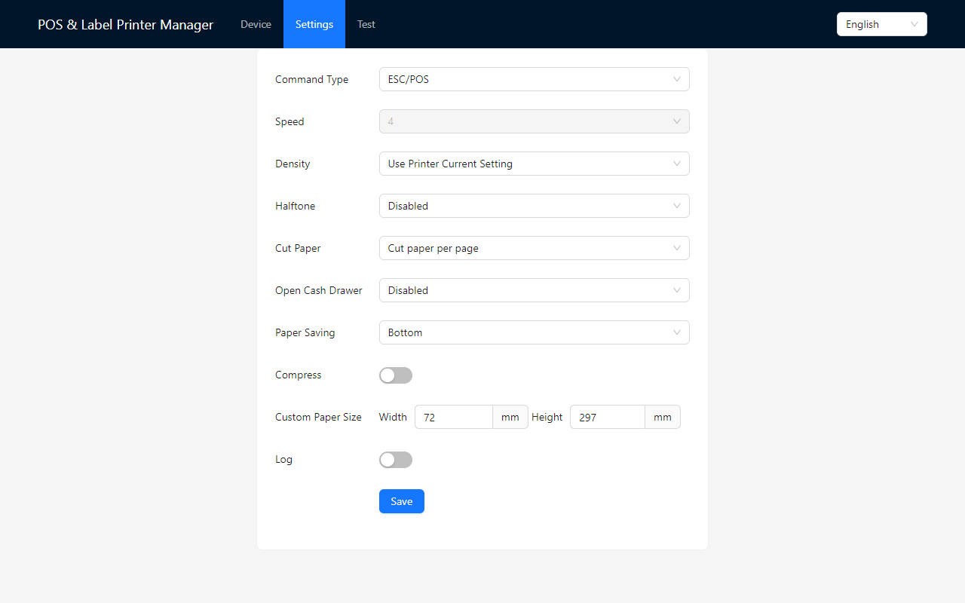Click the custom paper Width field
Image resolution: width=965 pixels, height=603 pixels.
[x=453, y=417]
